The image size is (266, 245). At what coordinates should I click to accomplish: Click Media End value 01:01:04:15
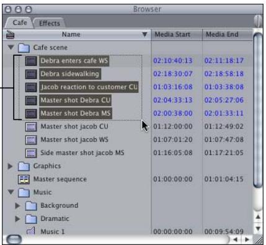click(224, 179)
